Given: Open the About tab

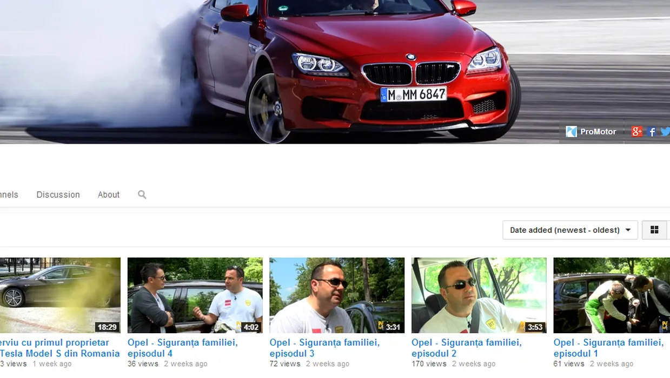Looking at the screenshot, I should pos(109,194).
